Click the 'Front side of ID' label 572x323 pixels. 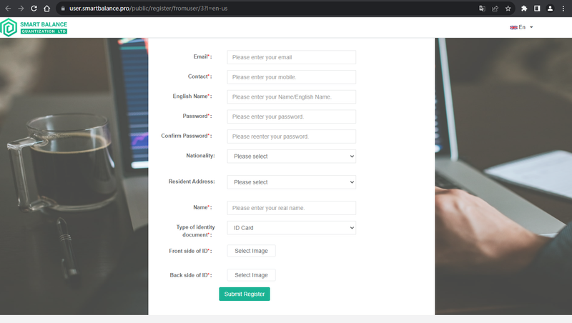click(190, 251)
